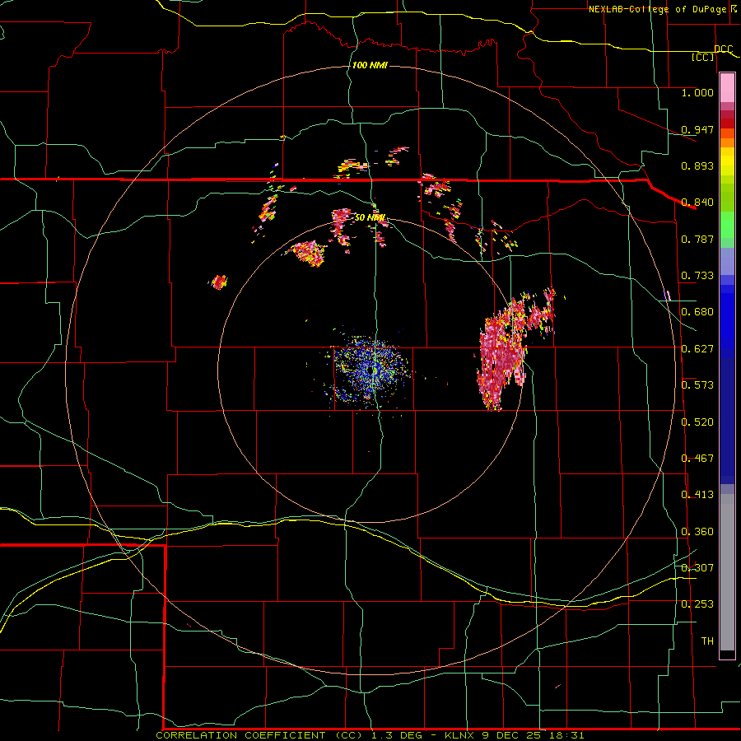Click the 0.733 scale value

[697, 276]
